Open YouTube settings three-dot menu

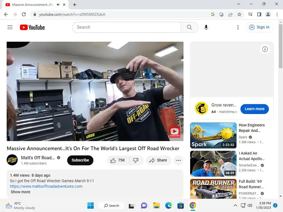[238, 27]
